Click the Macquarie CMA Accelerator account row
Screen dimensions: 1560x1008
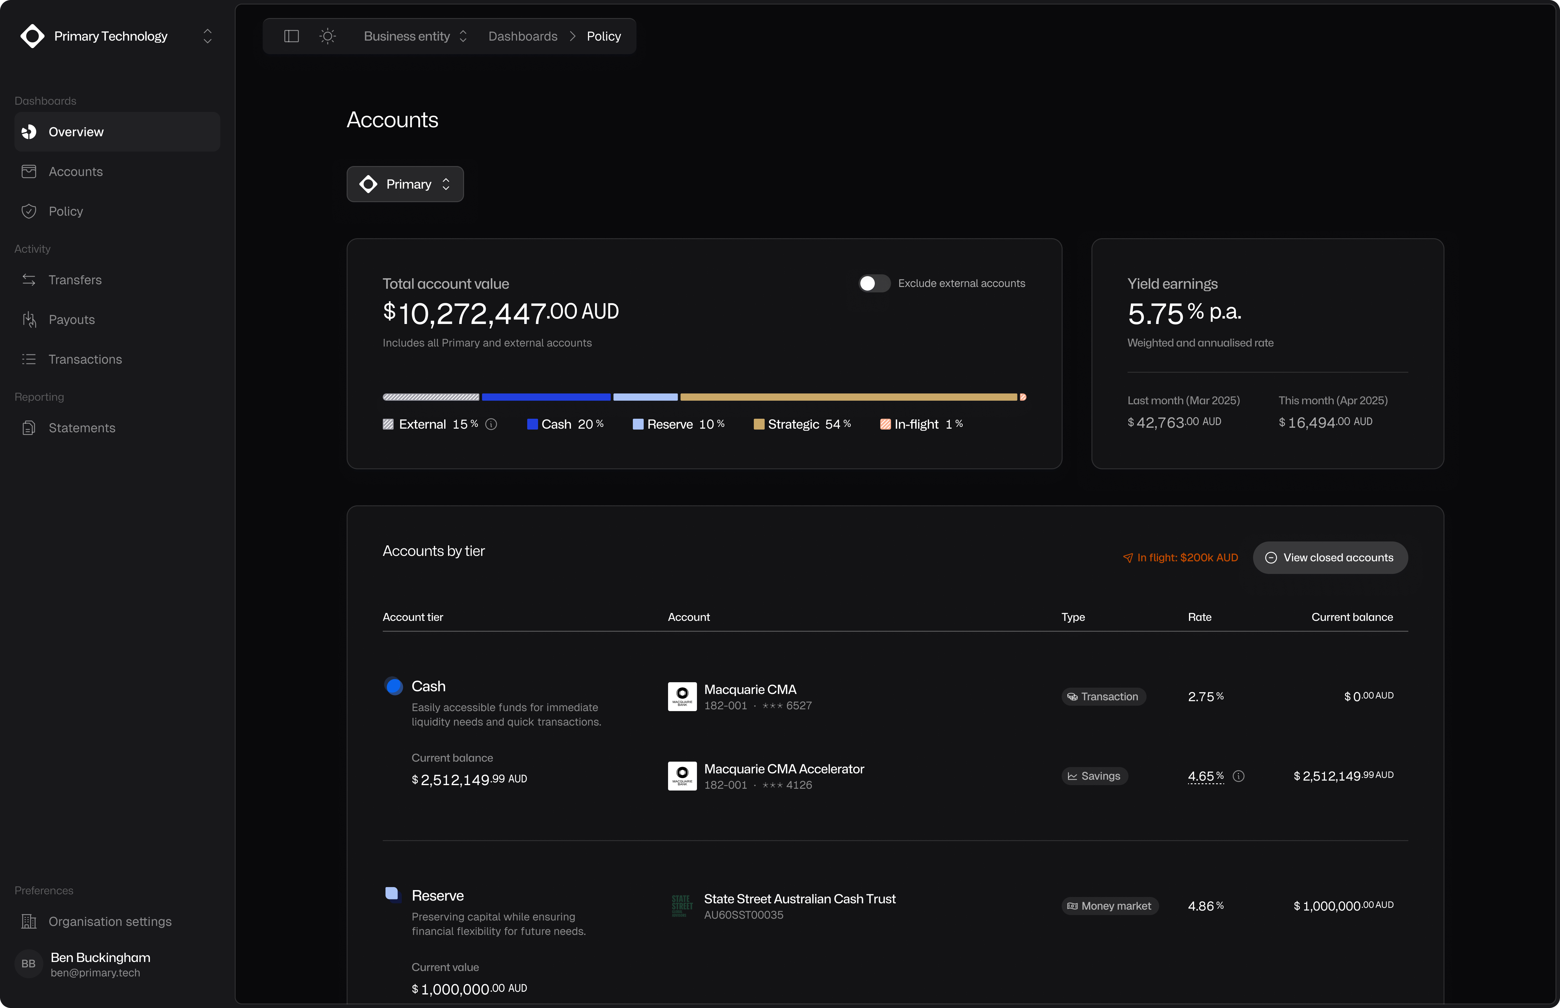(784, 776)
